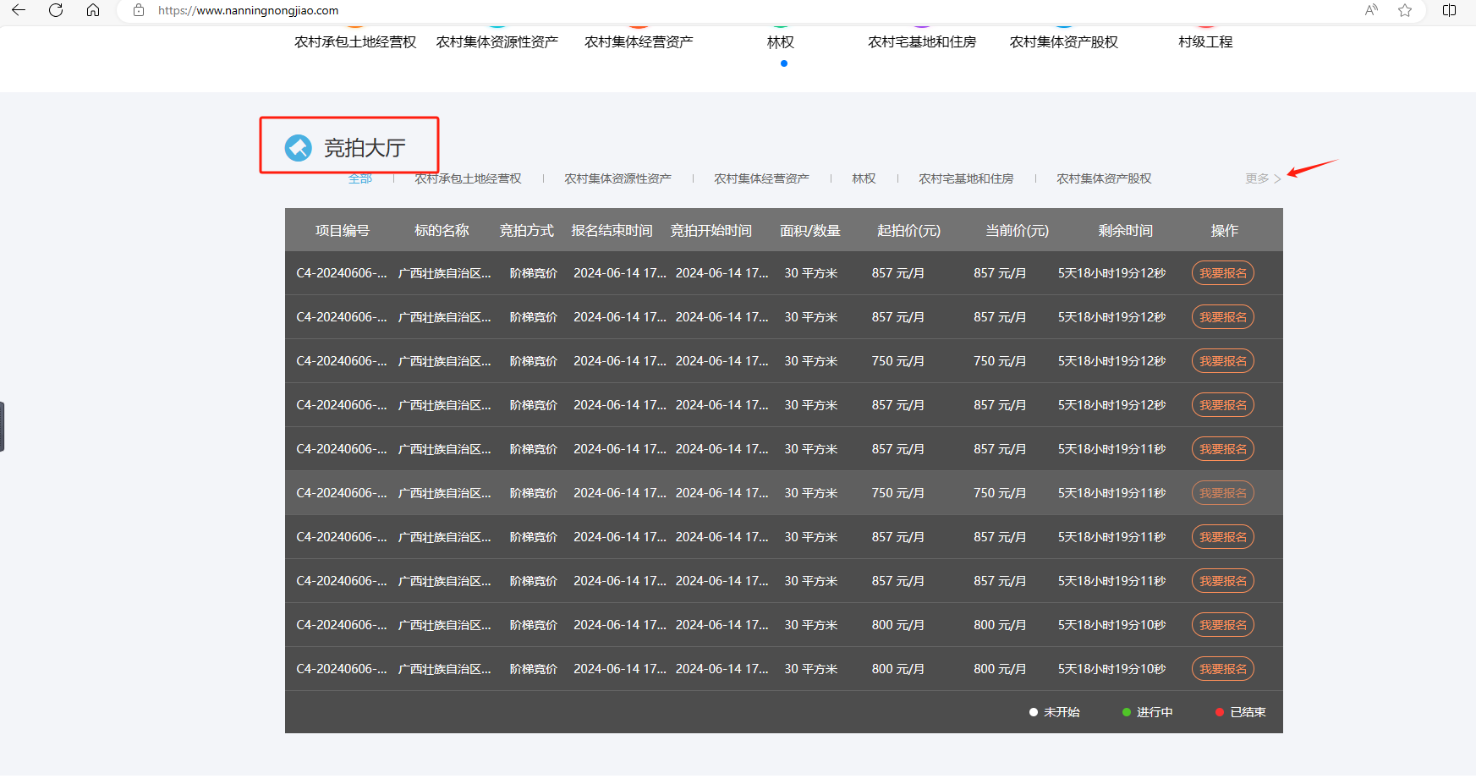Click 阶梯竞价 in fourth row

click(533, 405)
